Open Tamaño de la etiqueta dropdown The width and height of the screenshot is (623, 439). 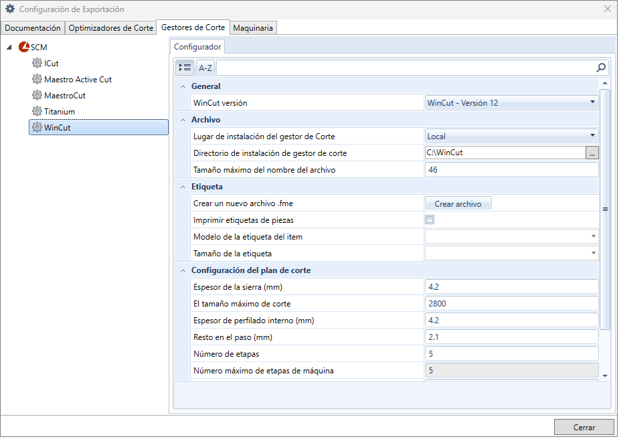512,253
